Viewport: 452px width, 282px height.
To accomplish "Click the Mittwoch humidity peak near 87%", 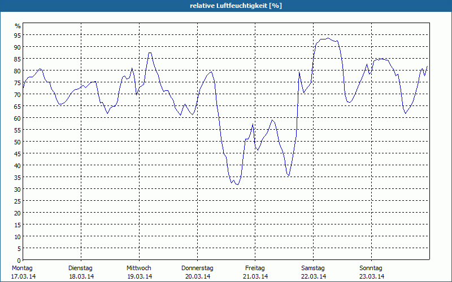I will click(x=150, y=52).
